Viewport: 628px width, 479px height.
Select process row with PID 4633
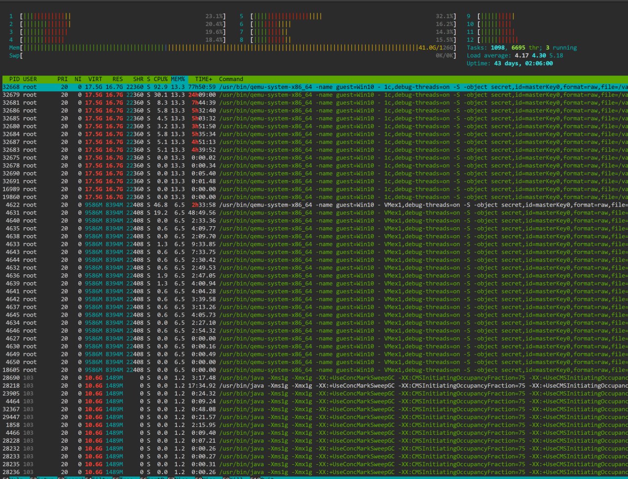click(314, 244)
